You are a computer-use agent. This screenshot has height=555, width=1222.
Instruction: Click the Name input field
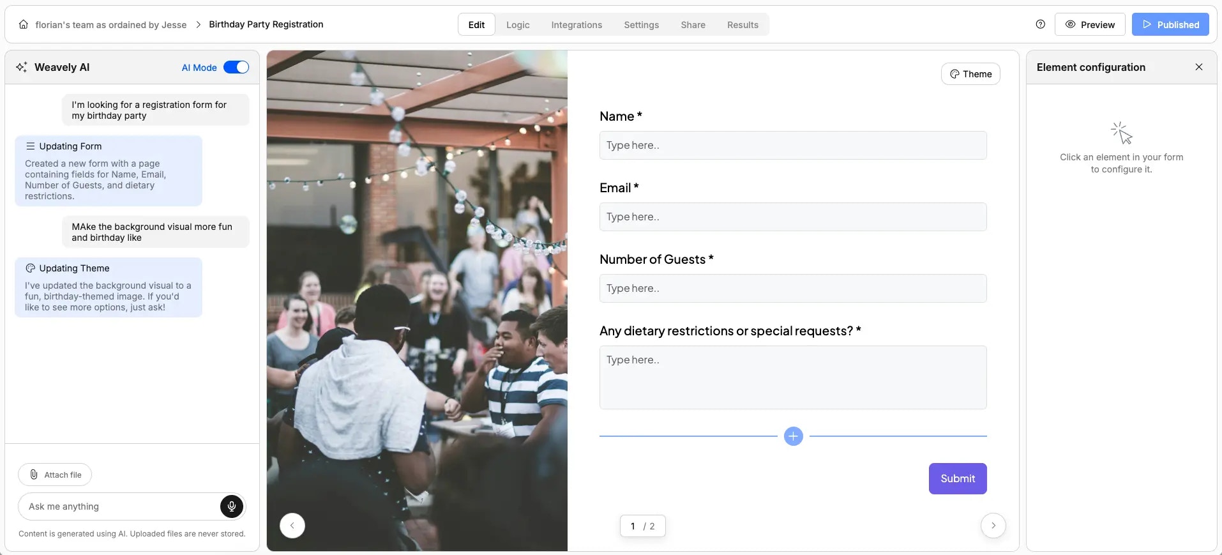click(x=793, y=145)
